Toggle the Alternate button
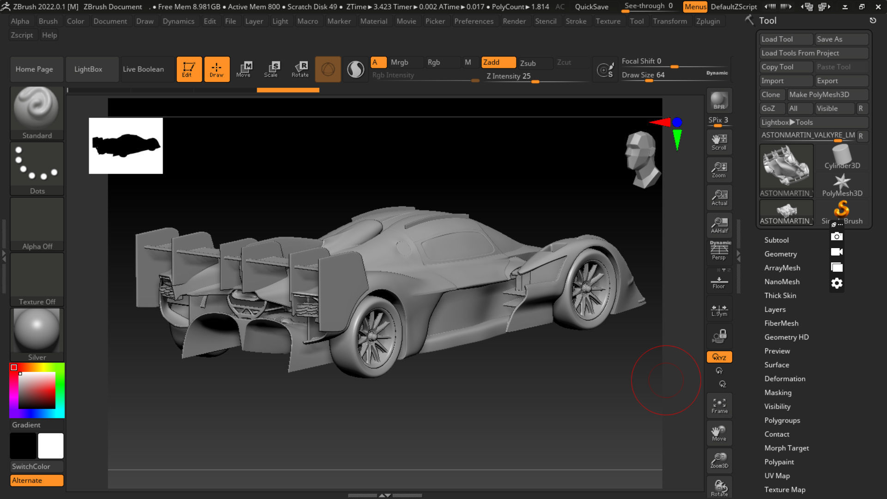 (37, 481)
